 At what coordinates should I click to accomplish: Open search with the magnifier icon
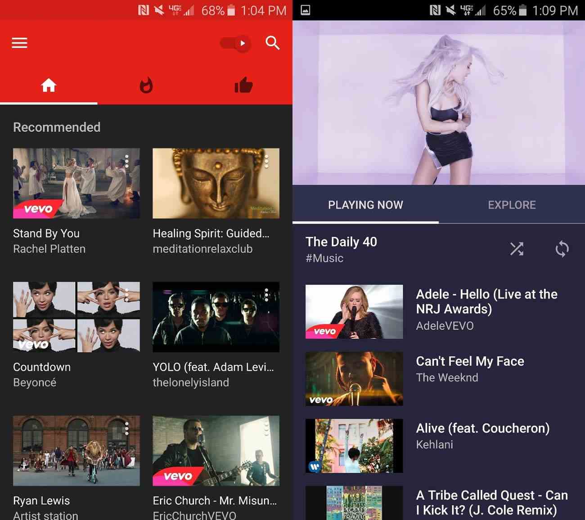(273, 43)
